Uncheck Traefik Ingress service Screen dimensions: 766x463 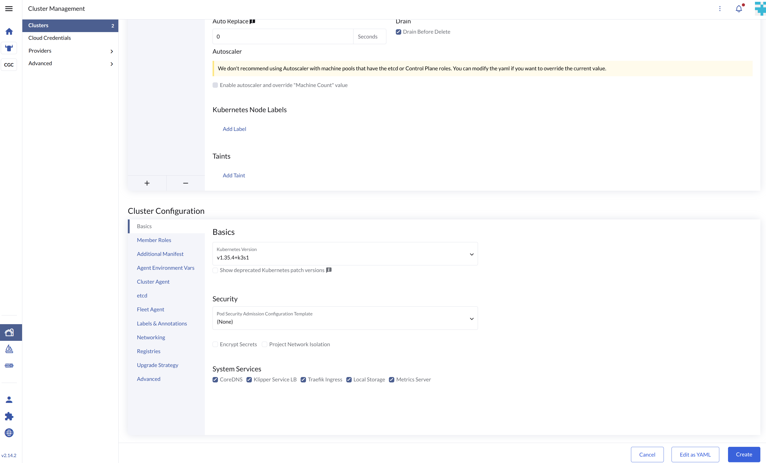coord(303,379)
